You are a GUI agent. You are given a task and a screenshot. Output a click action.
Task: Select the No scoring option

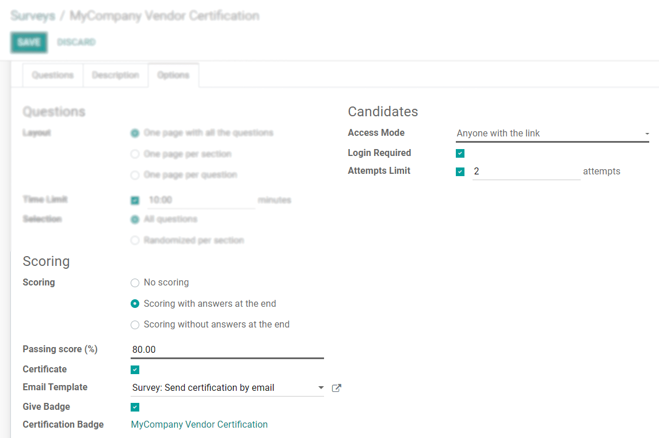[x=135, y=283]
